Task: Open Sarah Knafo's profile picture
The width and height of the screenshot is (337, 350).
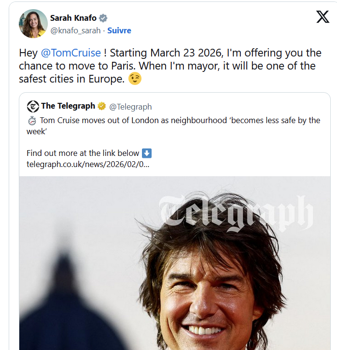Action: [33, 24]
